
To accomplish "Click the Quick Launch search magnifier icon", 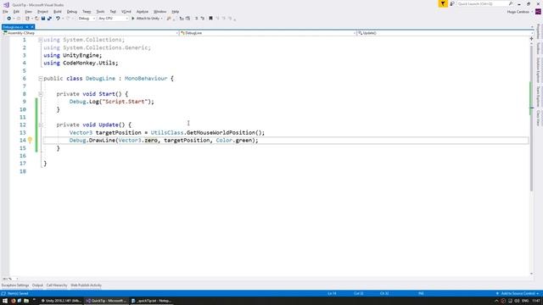I will click(511, 3).
